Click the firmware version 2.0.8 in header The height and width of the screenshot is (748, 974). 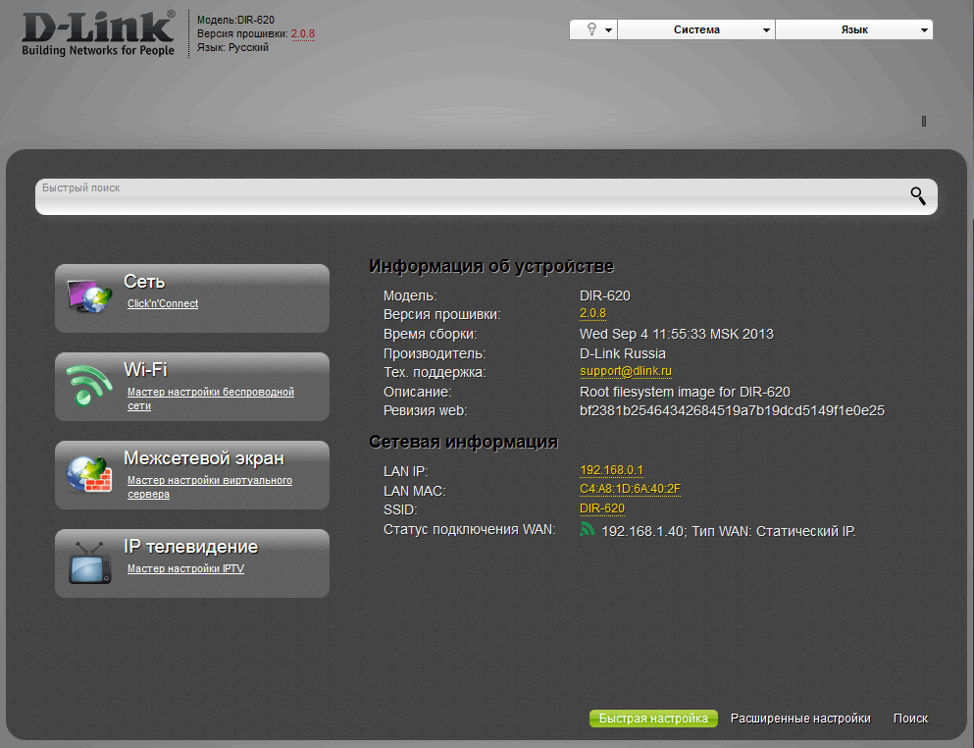tap(303, 33)
